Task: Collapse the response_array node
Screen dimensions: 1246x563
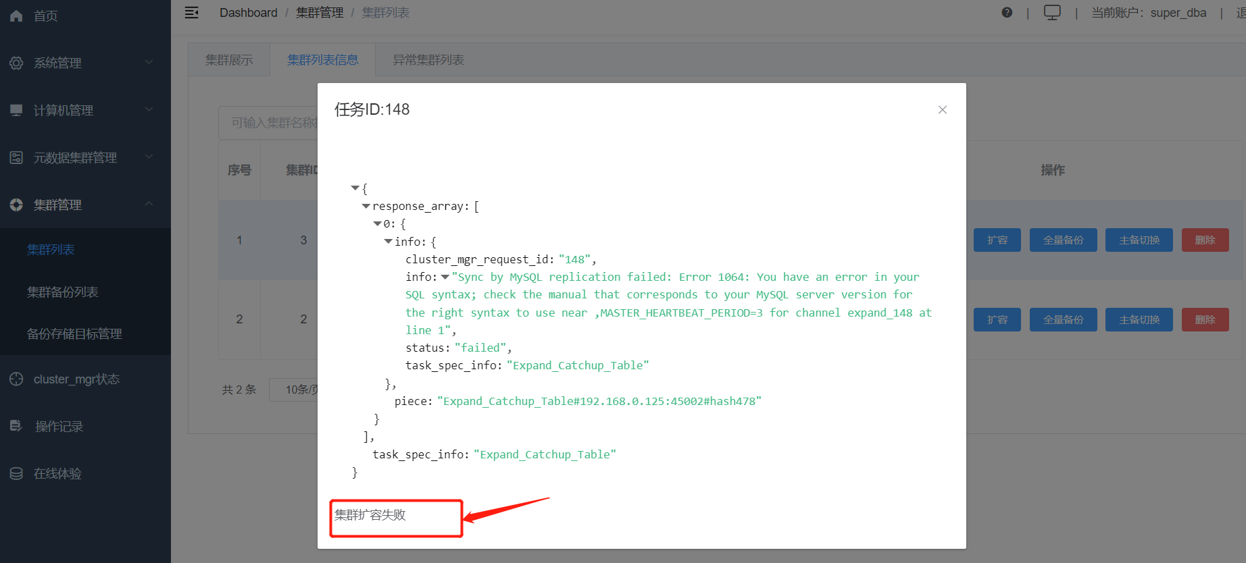Action: coord(366,206)
